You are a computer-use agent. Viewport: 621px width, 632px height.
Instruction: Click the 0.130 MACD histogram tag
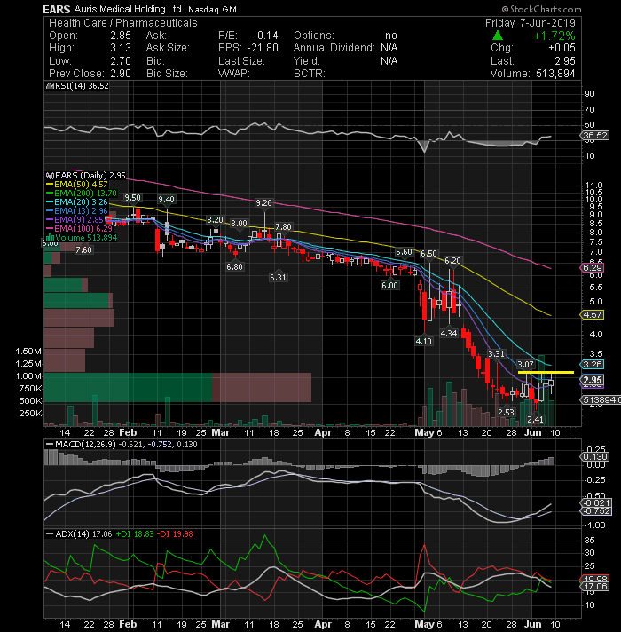(x=594, y=456)
